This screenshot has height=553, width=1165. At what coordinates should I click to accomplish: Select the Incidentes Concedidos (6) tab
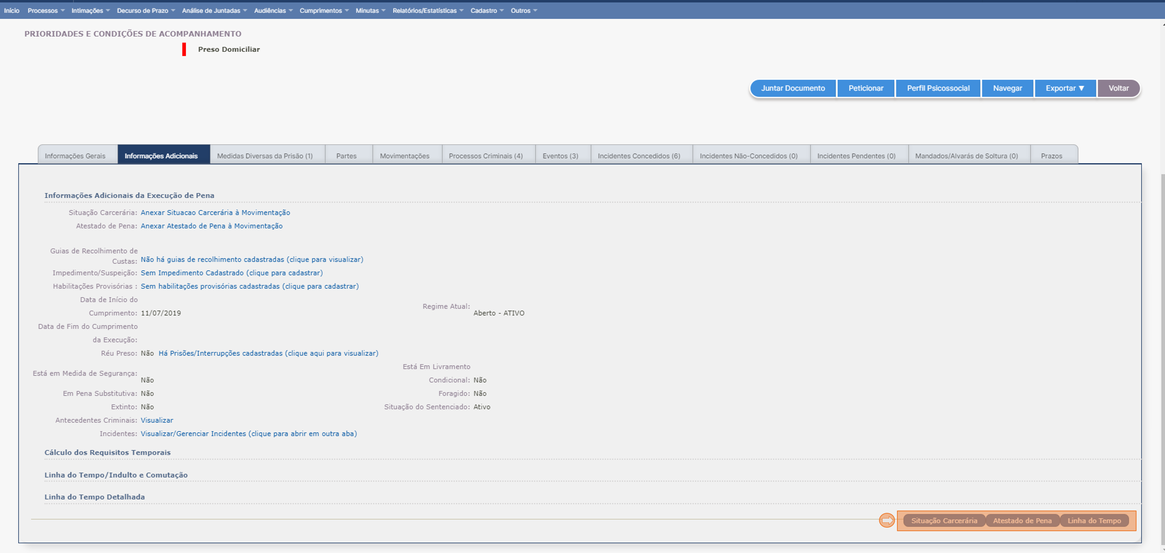point(639,156)
